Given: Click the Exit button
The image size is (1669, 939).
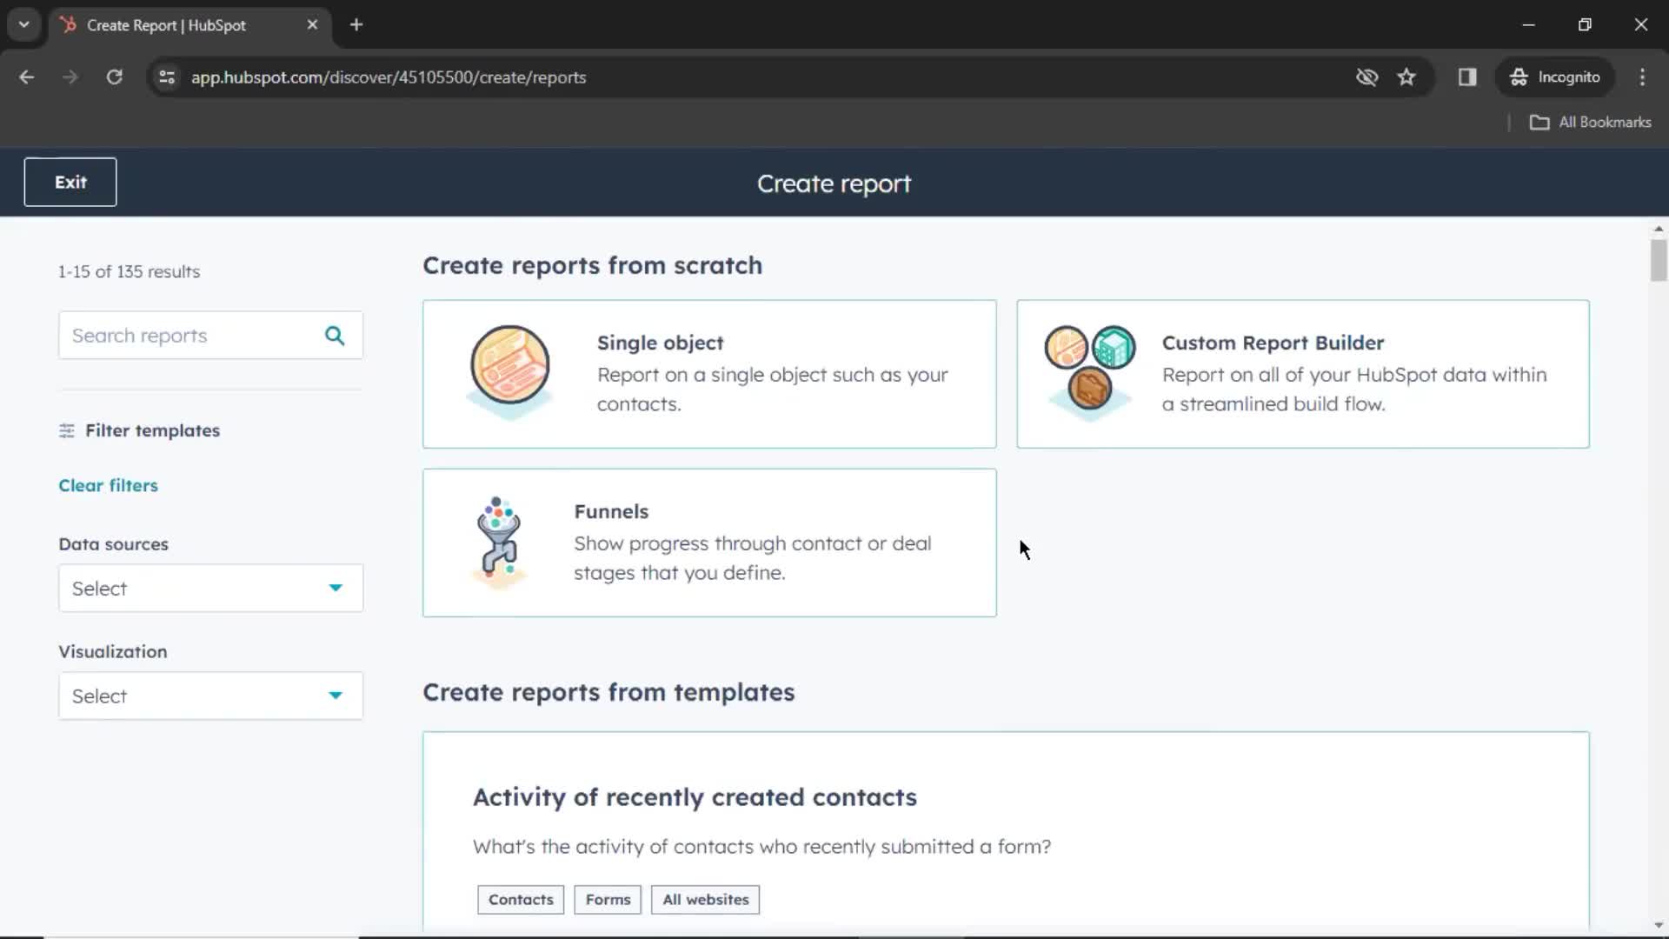Looking at the screenshot, I should click(70, 183).
